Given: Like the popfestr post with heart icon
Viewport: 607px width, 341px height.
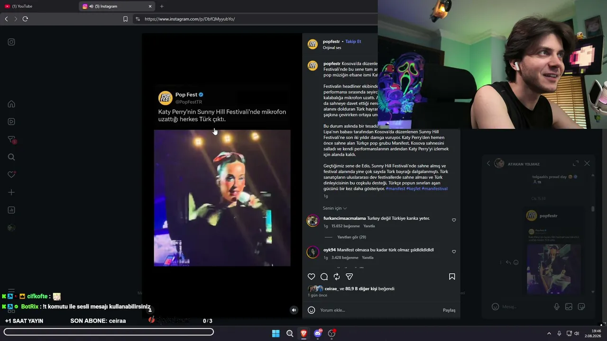Looking at the screenshot, I should [x=312, y=277].
